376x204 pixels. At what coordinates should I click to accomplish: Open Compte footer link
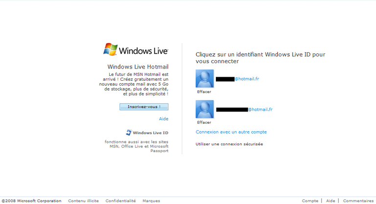pyautogui.click(x=310, y=201)
